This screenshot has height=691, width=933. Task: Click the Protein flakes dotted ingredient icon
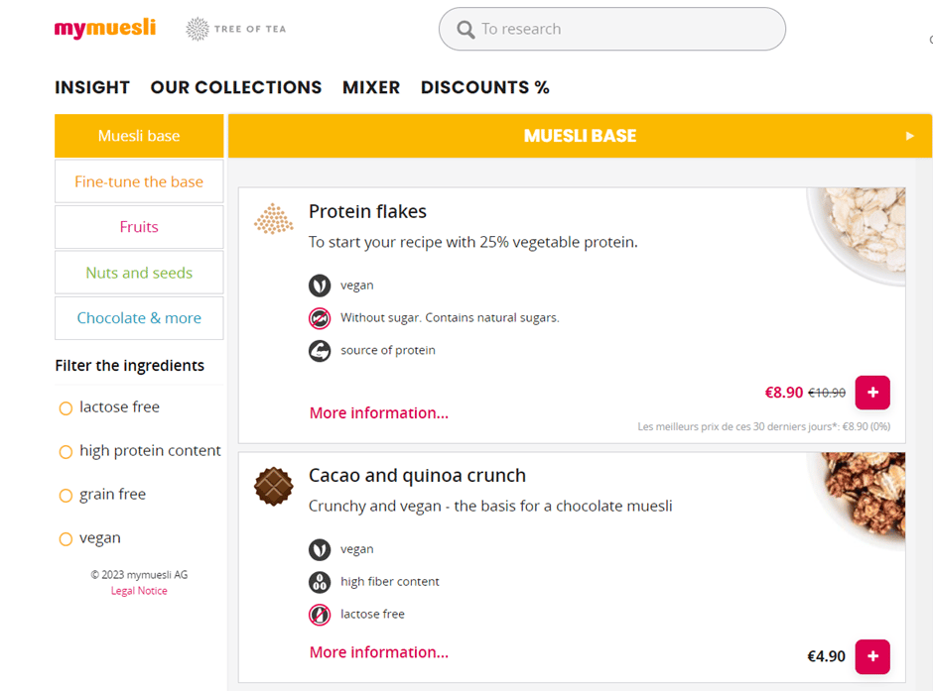(x=274, y=219)
